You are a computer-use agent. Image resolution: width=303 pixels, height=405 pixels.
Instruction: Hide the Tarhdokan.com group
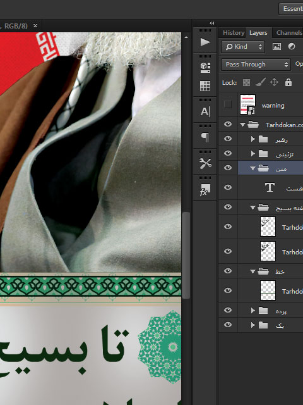point(228,124)
